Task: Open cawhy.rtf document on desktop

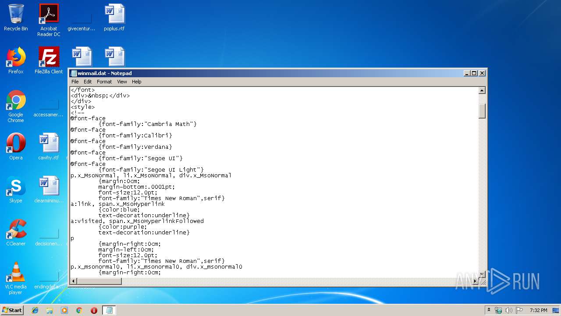Action: (49, 147)
